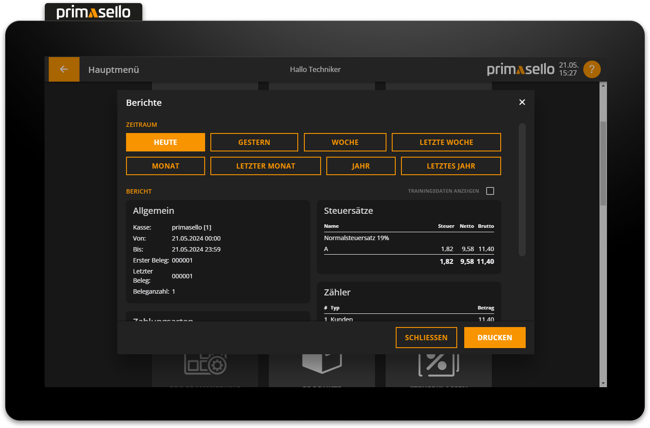Close the Berichte dialog with X
The height and width of the screenshot is (428, 650).
tap(522, 102)
